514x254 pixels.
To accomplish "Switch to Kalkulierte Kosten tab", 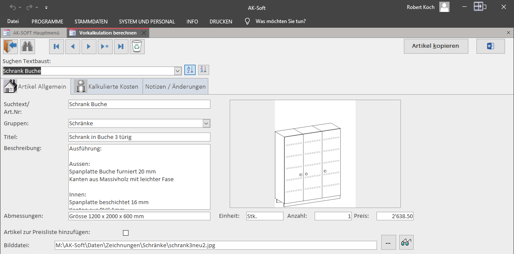I will tap(107, 86).
